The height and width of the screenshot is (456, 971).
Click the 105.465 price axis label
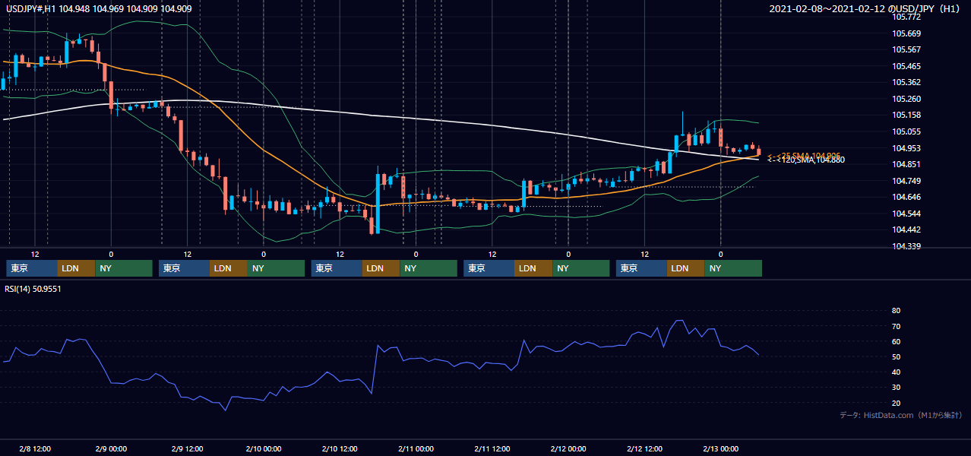click(907, 66)
